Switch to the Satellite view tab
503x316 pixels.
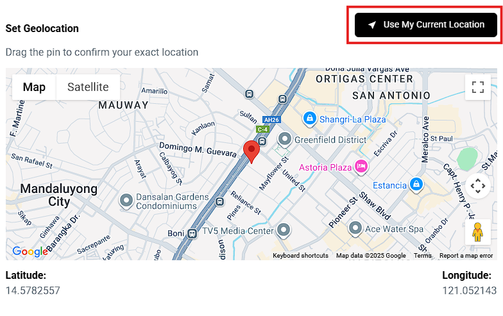tap(88, 87)
